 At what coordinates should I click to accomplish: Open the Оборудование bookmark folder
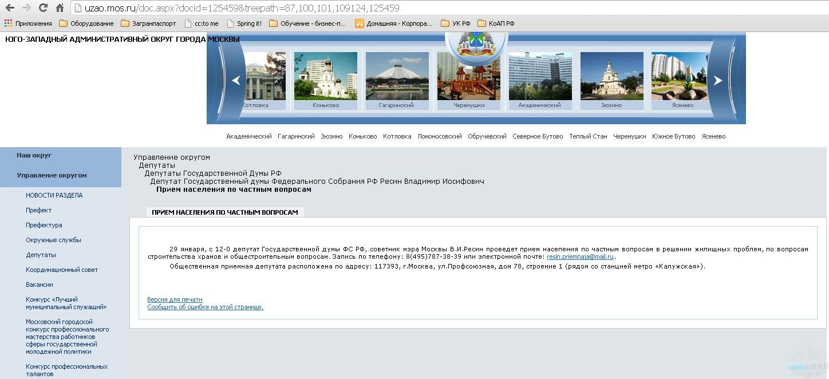coord(86,23)
